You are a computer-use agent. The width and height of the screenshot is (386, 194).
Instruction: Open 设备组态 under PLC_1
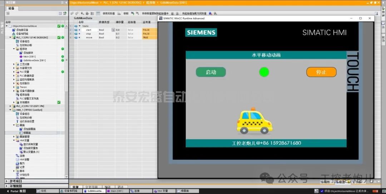(x=25, y=41)
